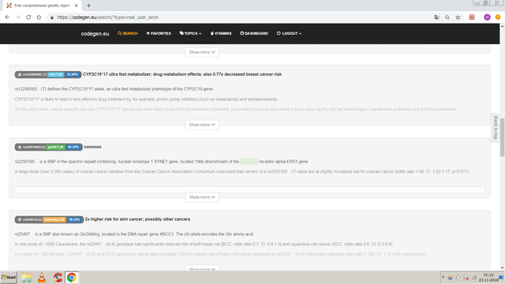Open File Explorer from taskbar

pos(26,277)
